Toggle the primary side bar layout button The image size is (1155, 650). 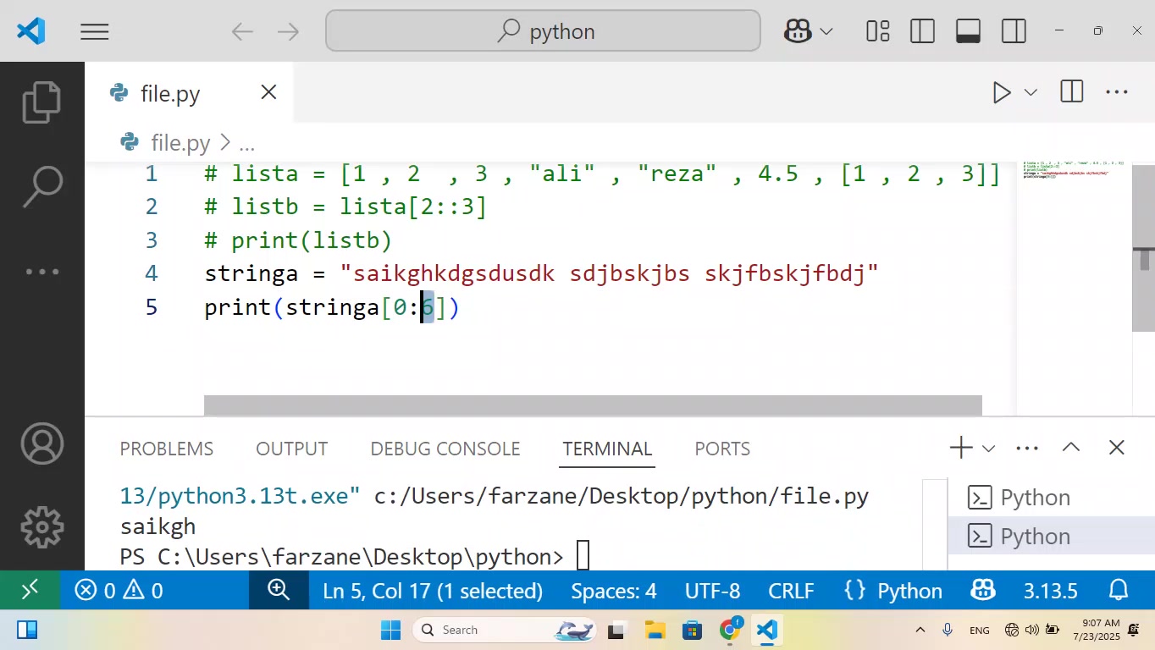coord(922,31)
